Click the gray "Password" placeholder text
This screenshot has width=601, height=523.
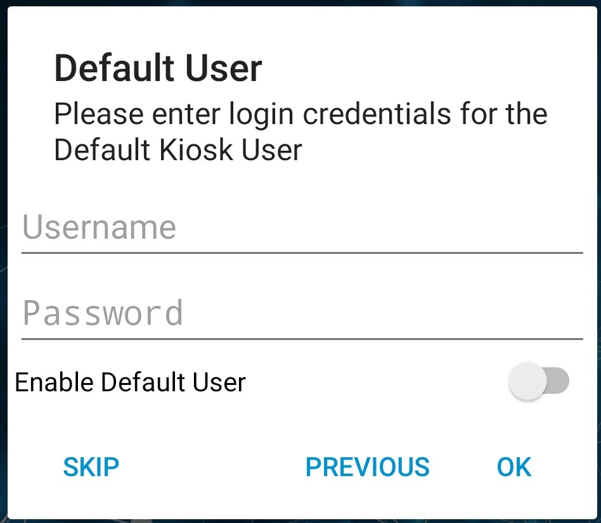pos(103,314)
